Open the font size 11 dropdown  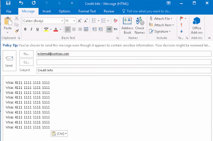click(x=74, y=21)
